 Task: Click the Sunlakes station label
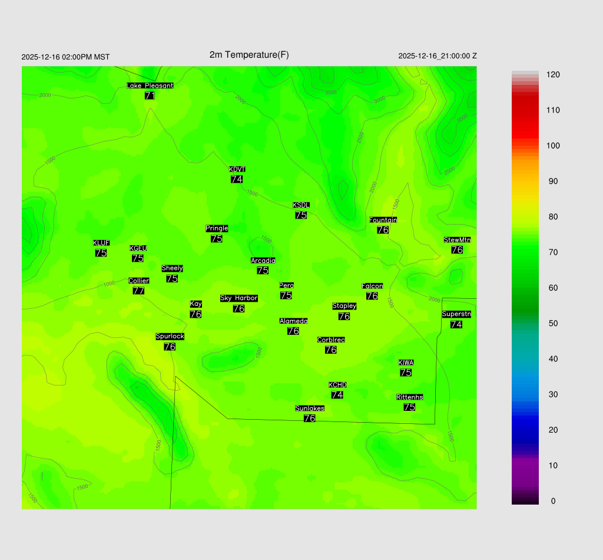point(309,409)
